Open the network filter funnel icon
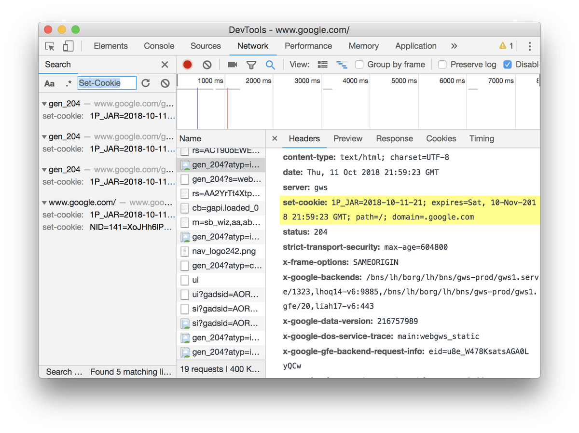Viewport: 579px width, 433px height. tap(251, 65)
